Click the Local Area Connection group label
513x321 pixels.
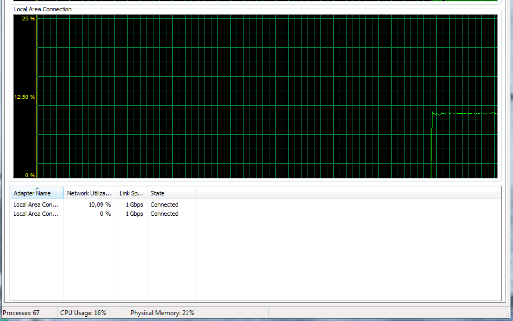pyautogui.click(x=42, y=9)
